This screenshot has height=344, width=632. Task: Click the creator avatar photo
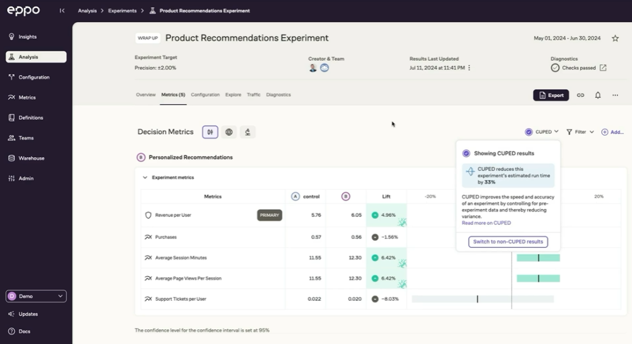pyautogui.click(x=313, y=68)
